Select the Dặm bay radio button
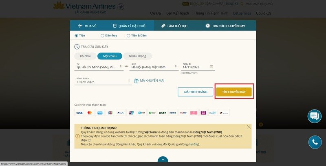326x166 pixels. point(102,36)
